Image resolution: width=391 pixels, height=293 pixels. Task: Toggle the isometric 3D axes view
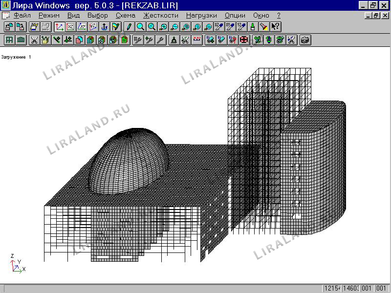[59, 27]
